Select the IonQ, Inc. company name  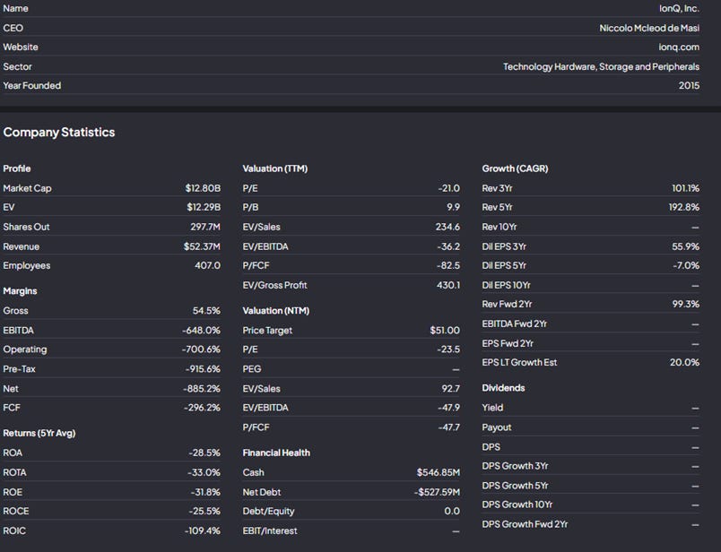[679, 9]
